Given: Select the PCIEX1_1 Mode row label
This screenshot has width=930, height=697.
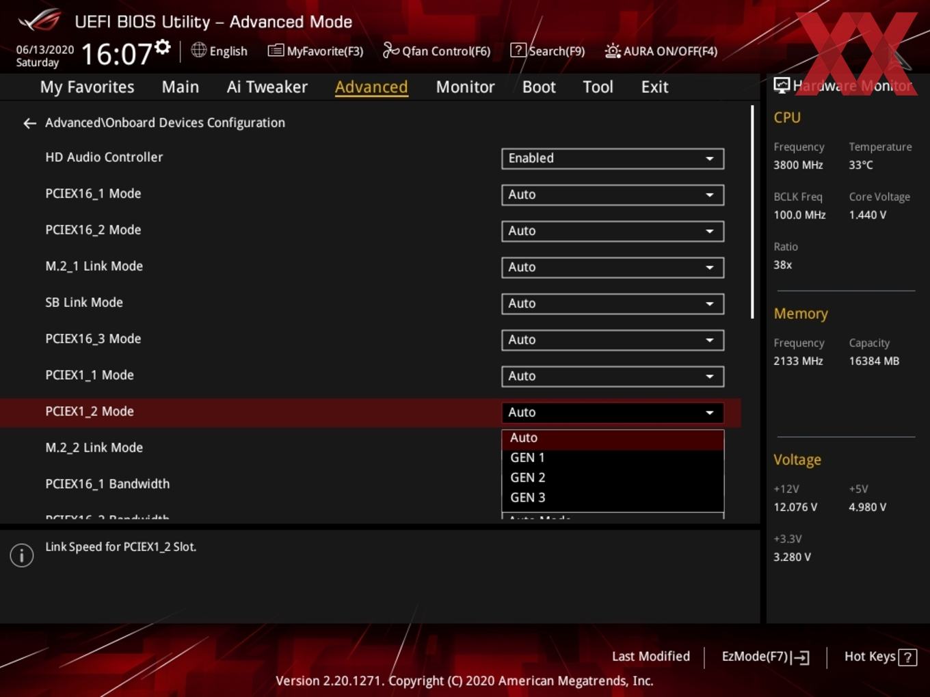Looking at the screenshot, I should point(90,374).
